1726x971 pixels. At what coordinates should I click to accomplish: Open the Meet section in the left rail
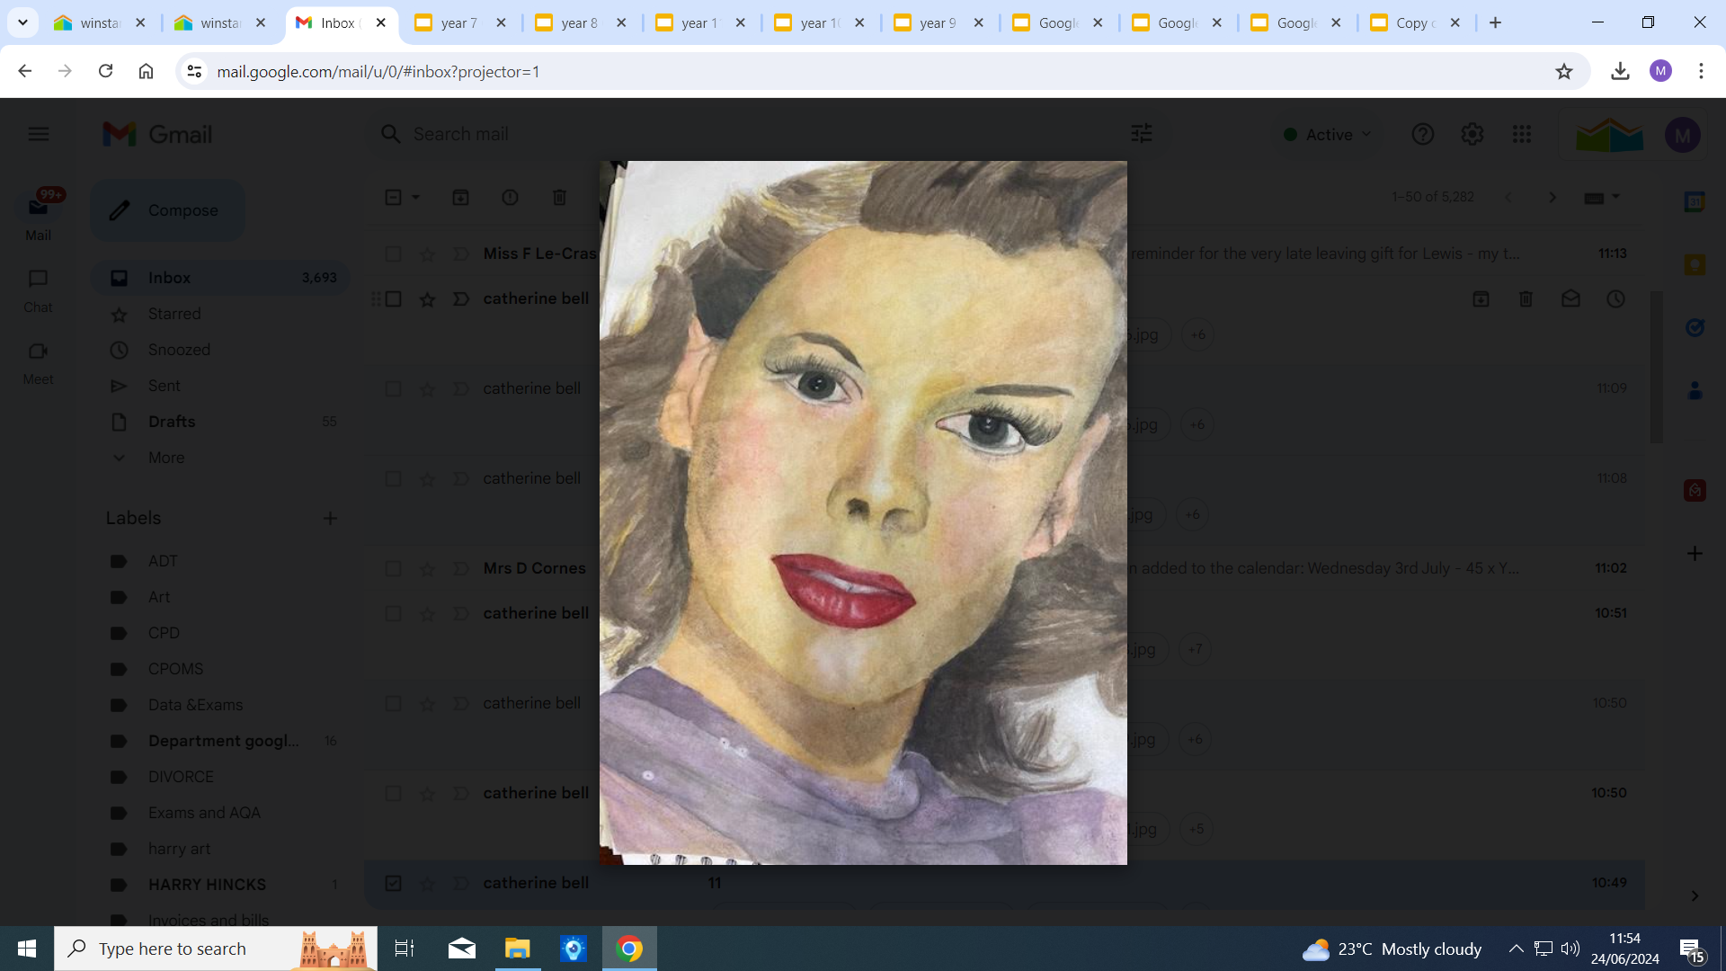(38, 362)
